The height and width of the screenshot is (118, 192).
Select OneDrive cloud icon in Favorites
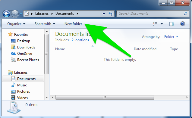point(13,54)
